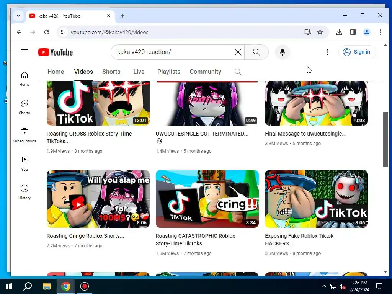Image resolution: width=392 pixels, height=294 pixels.
Task: View site information icon
Action: 63,32
